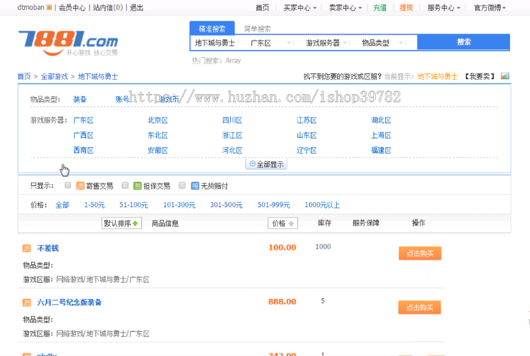Open the 游戏服务器 dropdown in search bar
The height and width of the screenshot is (356, 530).
(x=327, y=43)
